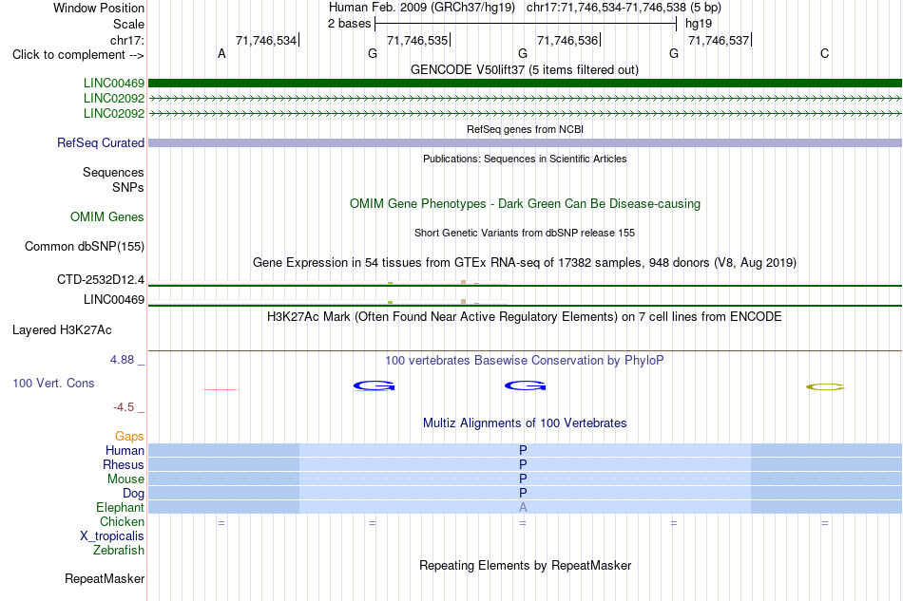The image size is (903, 601).
Task: Click first blue G conservation logo
Action: (374, 385)
